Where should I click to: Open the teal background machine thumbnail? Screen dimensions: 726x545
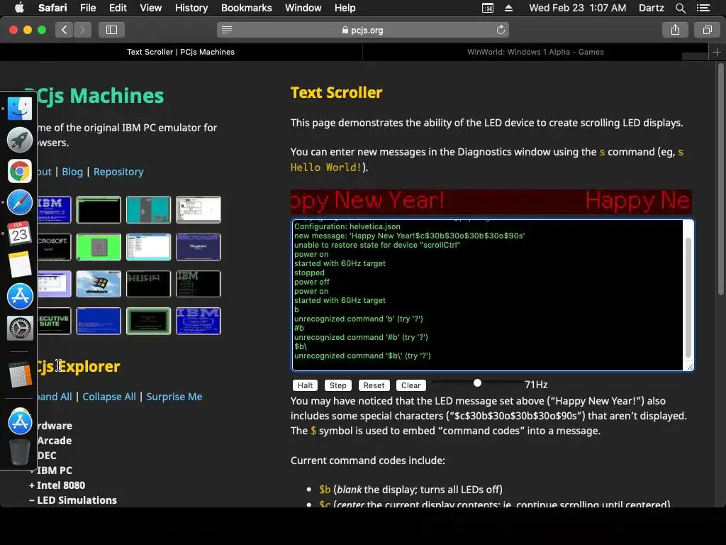pos(148,210)
